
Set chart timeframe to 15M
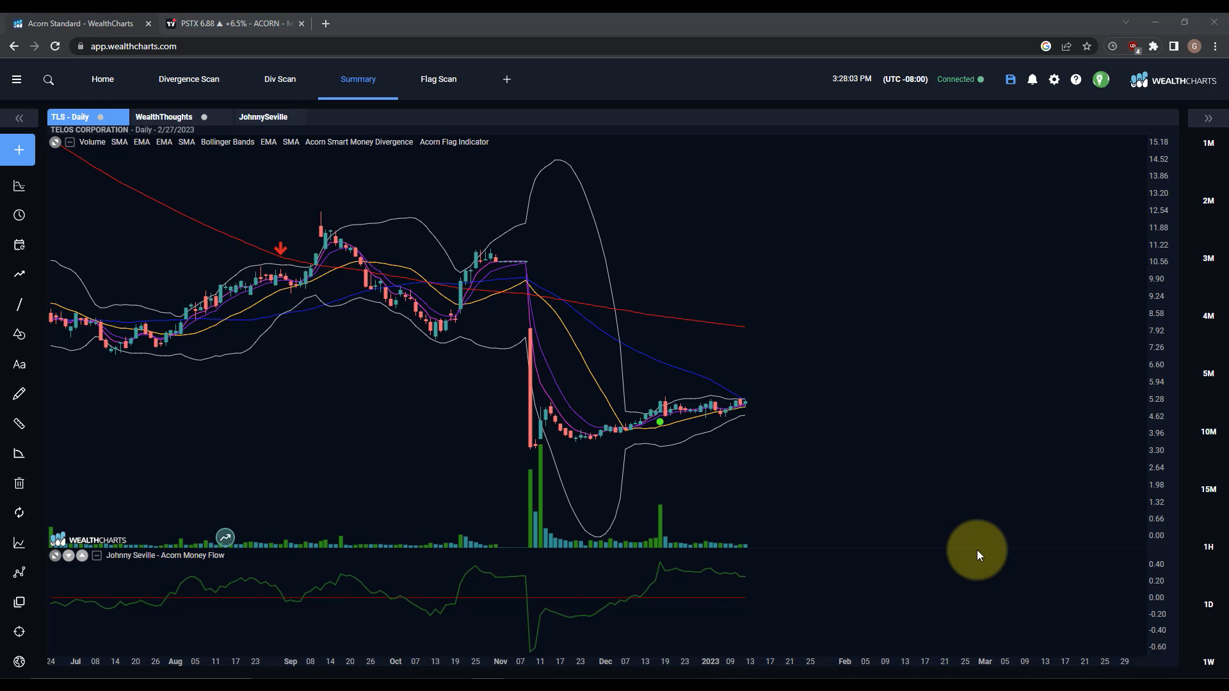(x=1209, y=489)
